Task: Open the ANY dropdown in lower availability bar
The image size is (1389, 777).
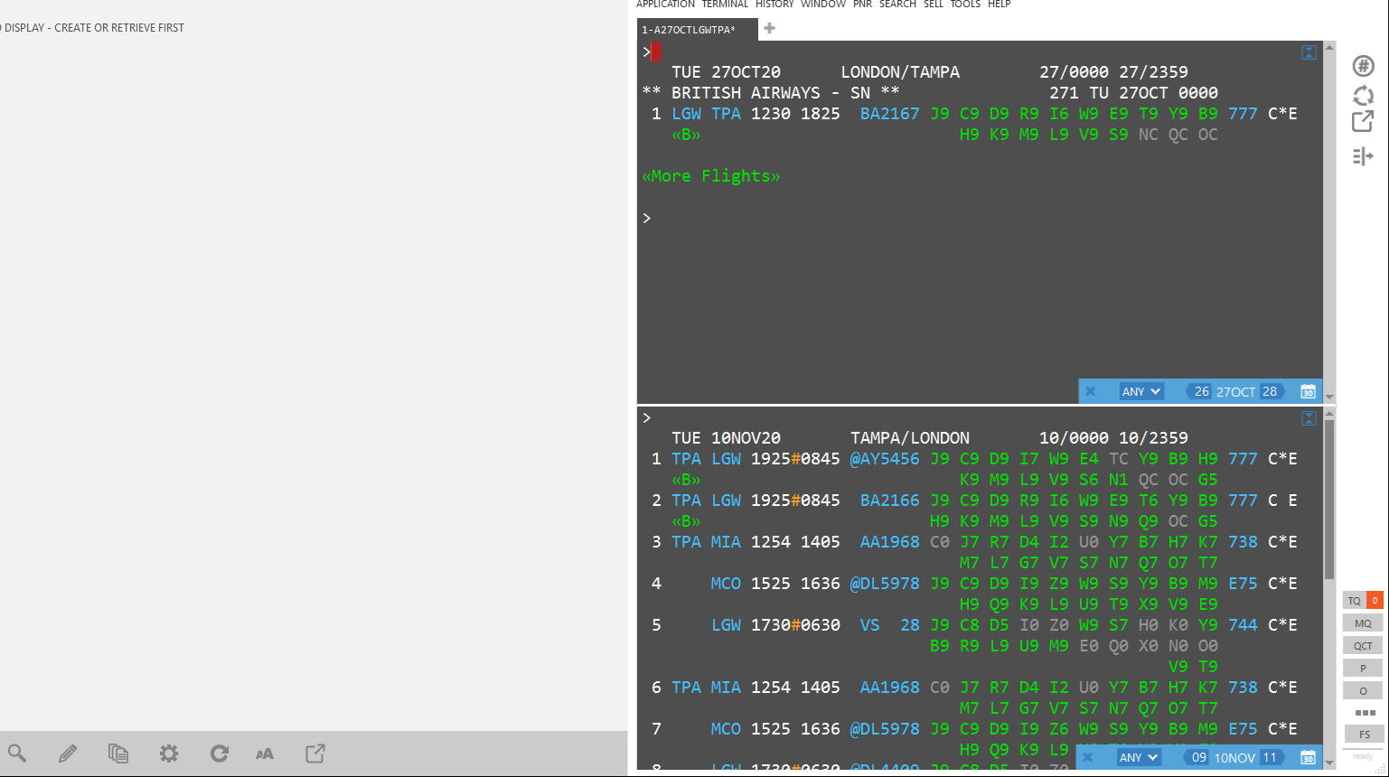Action: click(x=1138, y=757)
